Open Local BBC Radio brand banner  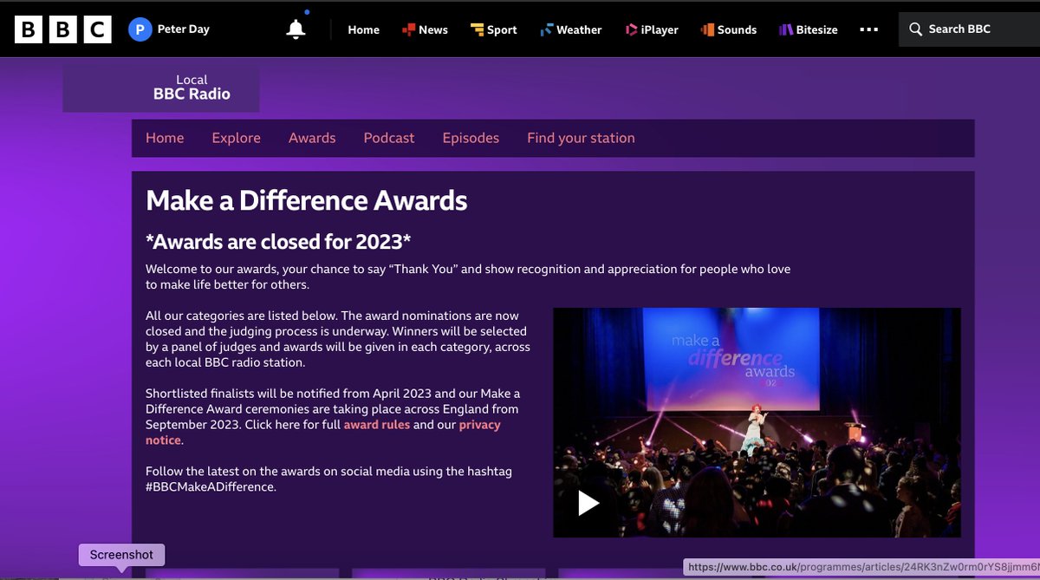pyautogui.click(x=161, y=88)
